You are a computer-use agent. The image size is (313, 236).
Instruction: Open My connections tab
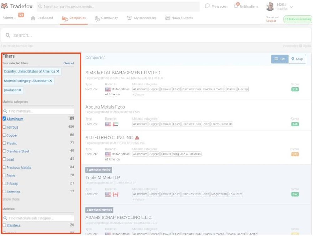click(141, 18)
